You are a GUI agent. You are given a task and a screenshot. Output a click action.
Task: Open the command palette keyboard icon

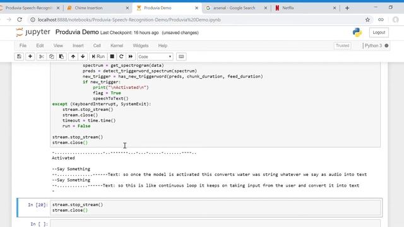click(181, 57)
